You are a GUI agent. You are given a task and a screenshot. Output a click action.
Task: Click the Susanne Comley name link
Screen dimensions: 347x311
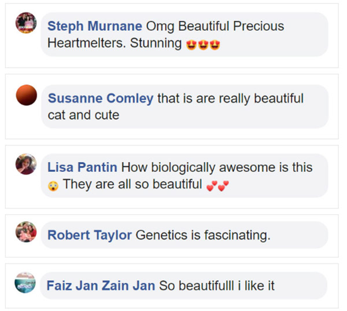[101, 98]
